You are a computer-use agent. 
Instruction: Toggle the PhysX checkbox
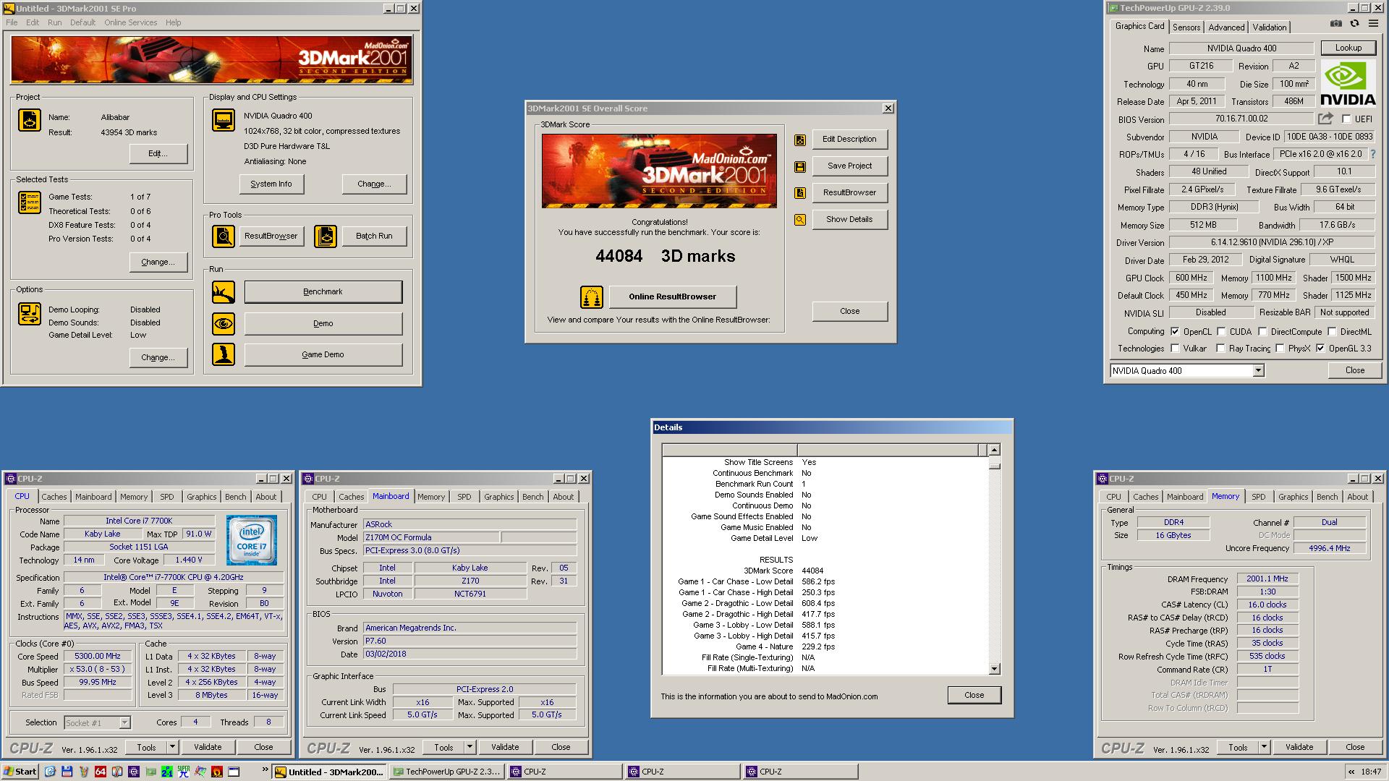coord(1280,348)
